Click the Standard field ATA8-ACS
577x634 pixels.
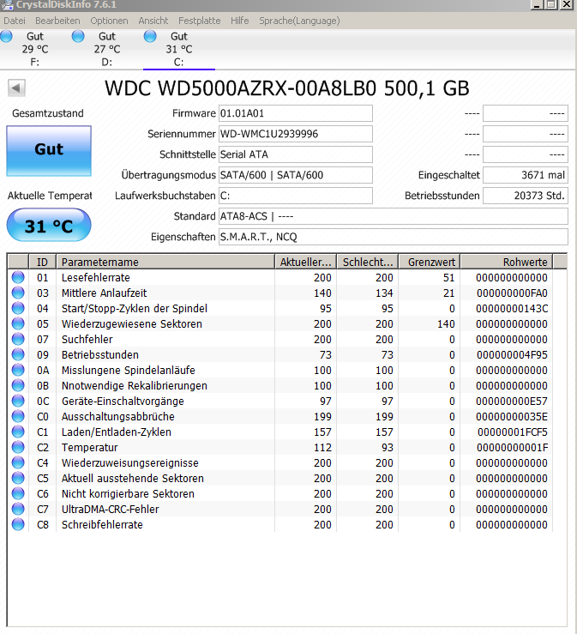pos(394,216)
